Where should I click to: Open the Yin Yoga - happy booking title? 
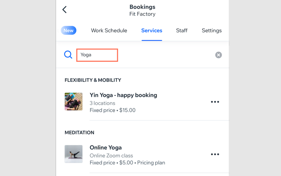tap(123, 95)
